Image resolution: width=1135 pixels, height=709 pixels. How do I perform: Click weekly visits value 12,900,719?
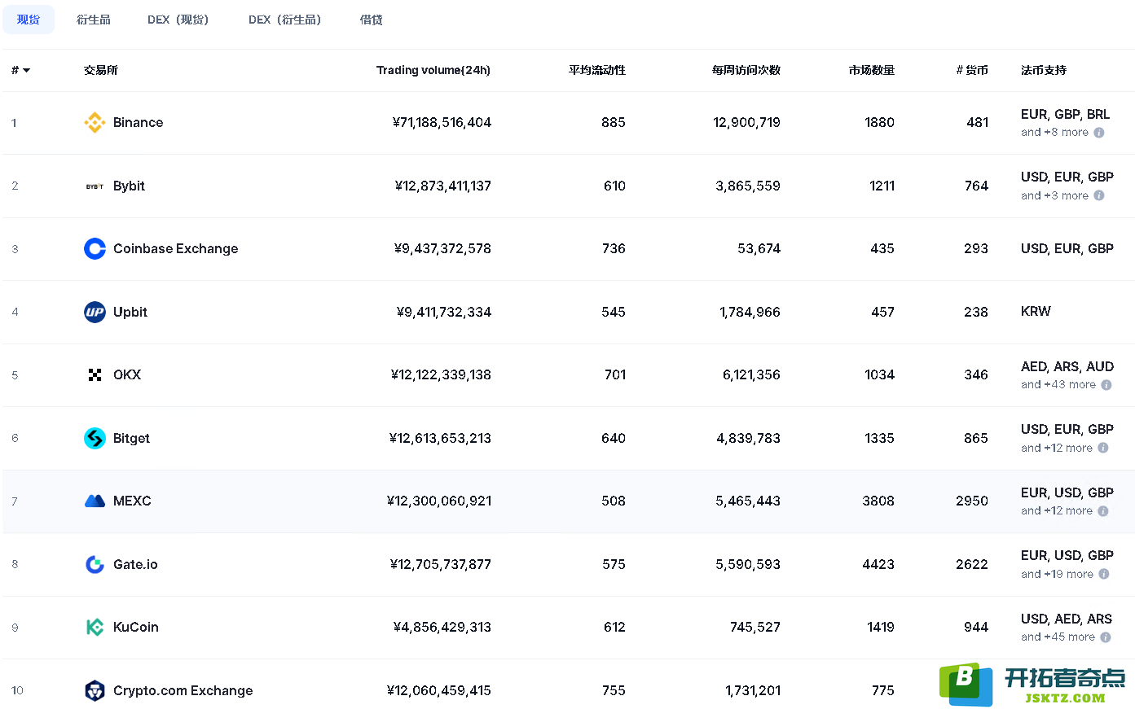746,122
